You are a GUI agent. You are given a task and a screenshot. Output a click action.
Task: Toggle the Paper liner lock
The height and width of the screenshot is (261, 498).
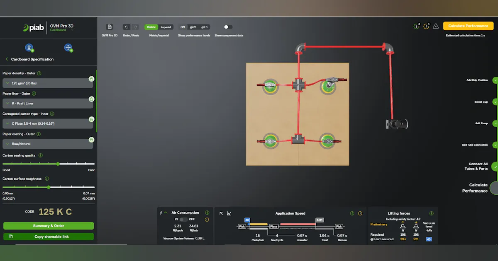click(91, 99)
